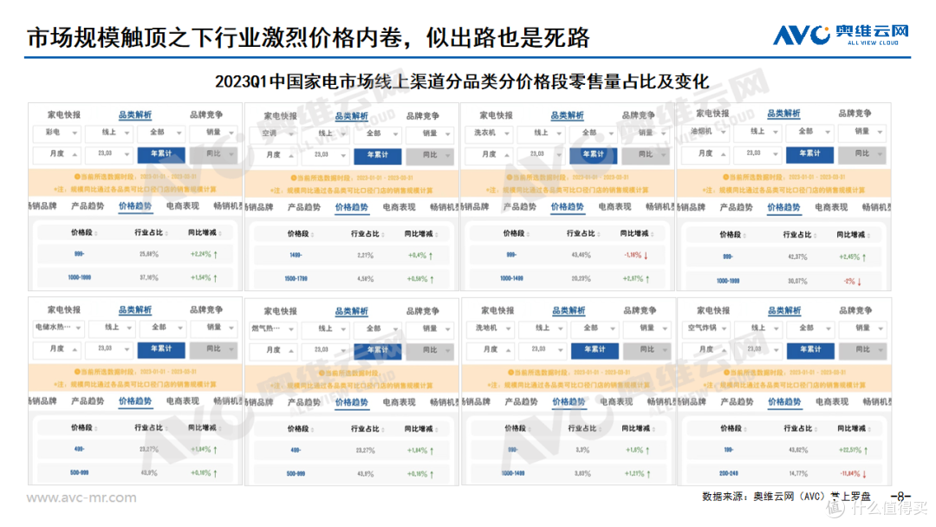The image size is (936, 527).
Task: Sort by 行业占比 in the 燃气热 panel
Action: coord(367,429)
